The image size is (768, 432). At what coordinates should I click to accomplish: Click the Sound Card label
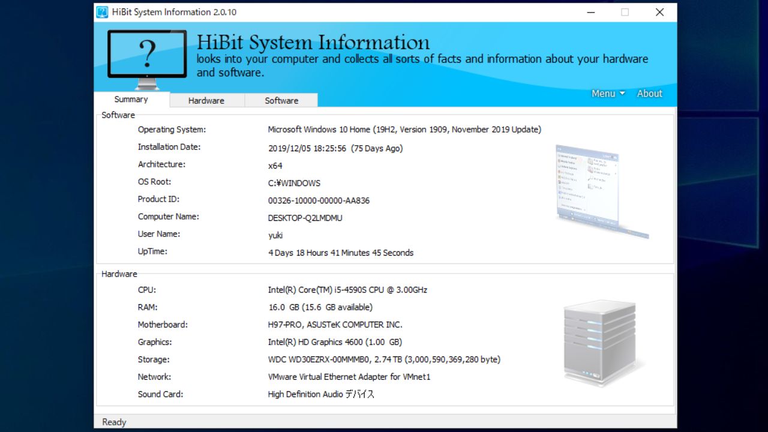point(160,394)
